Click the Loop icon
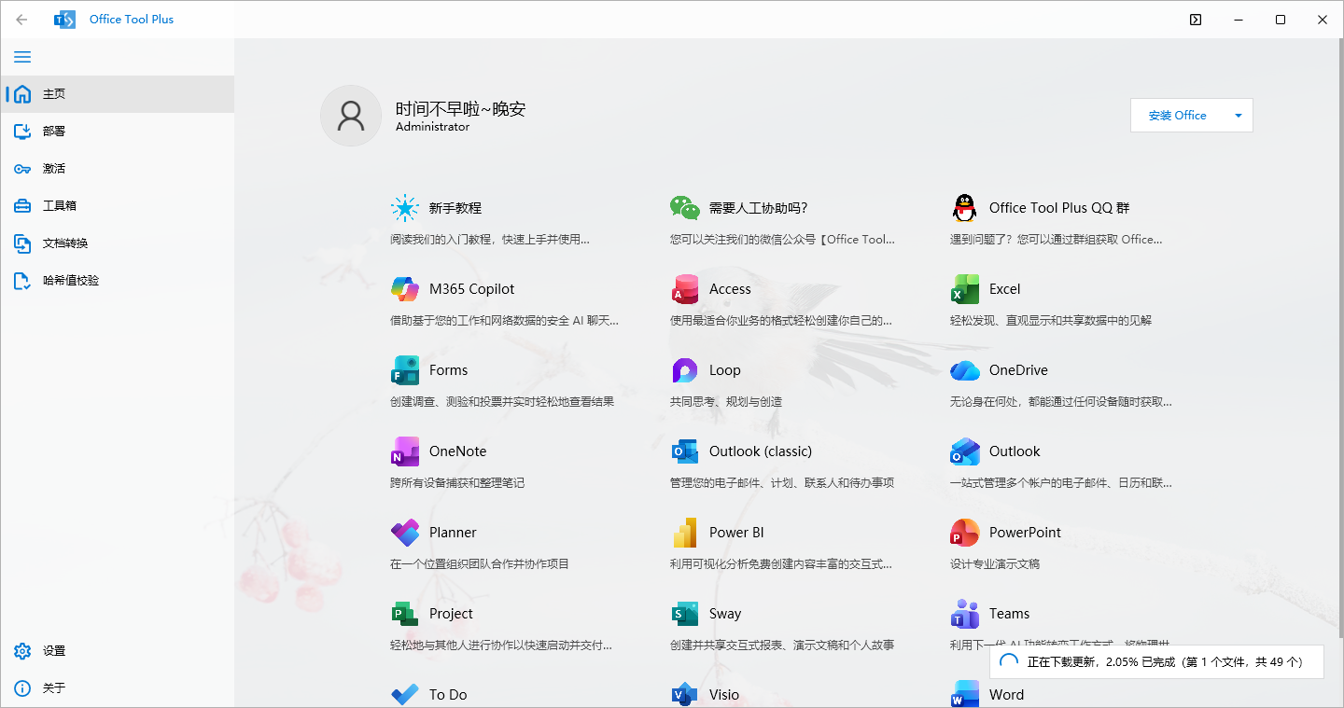Image resolution: width=1344 pixels, height=708 pixels. 685,370
